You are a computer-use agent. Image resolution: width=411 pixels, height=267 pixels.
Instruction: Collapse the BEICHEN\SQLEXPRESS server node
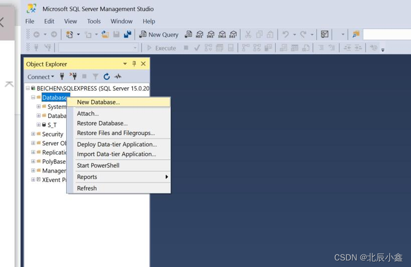tap(28, 88)
